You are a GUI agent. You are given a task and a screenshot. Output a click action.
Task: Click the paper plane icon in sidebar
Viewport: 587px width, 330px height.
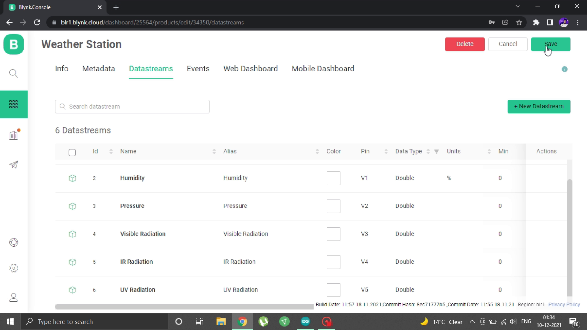pyautogui.click(x=14, y=165)
